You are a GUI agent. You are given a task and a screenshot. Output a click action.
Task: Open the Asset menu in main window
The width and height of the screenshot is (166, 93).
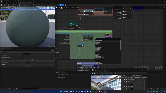(x=11, y=1)
